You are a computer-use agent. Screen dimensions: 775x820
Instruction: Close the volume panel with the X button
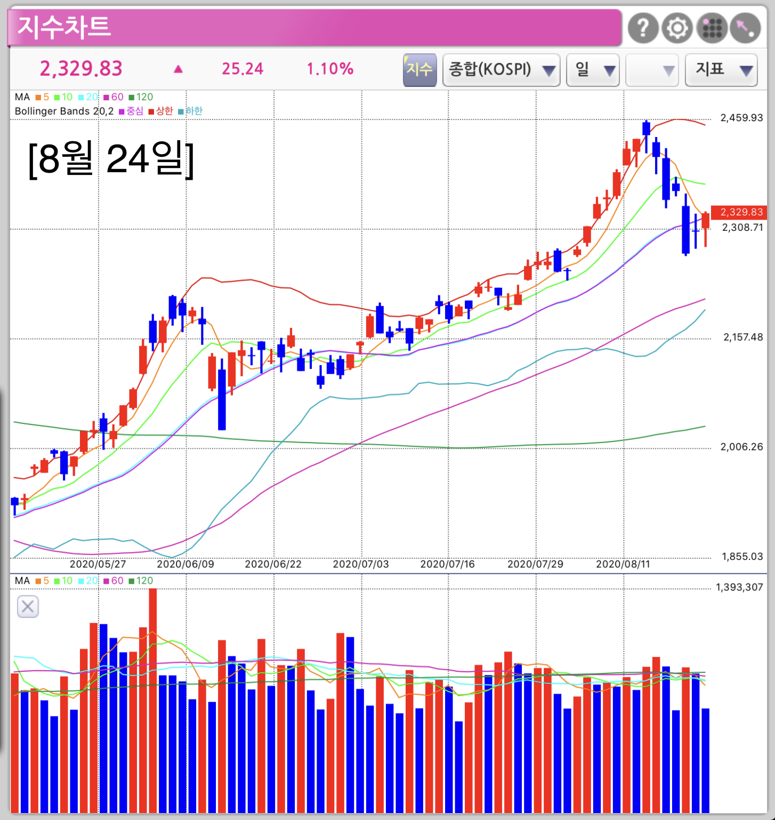coord(28,606)
